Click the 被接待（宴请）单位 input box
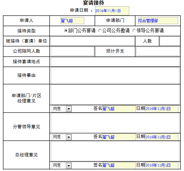The width and height of the screenshot is (184, 171). pos(92,41)
